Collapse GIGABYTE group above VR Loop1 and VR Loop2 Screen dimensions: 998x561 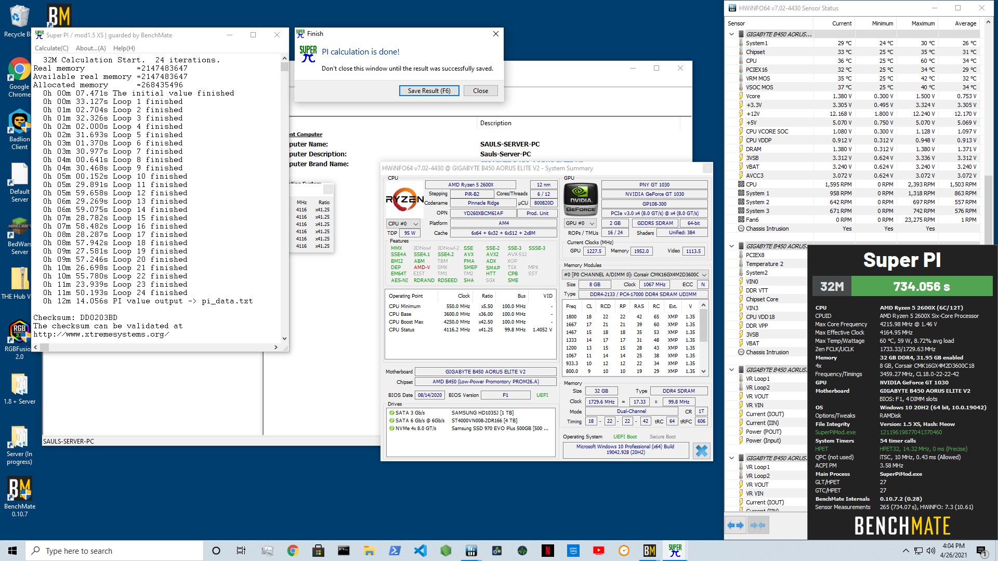(732, 370)
